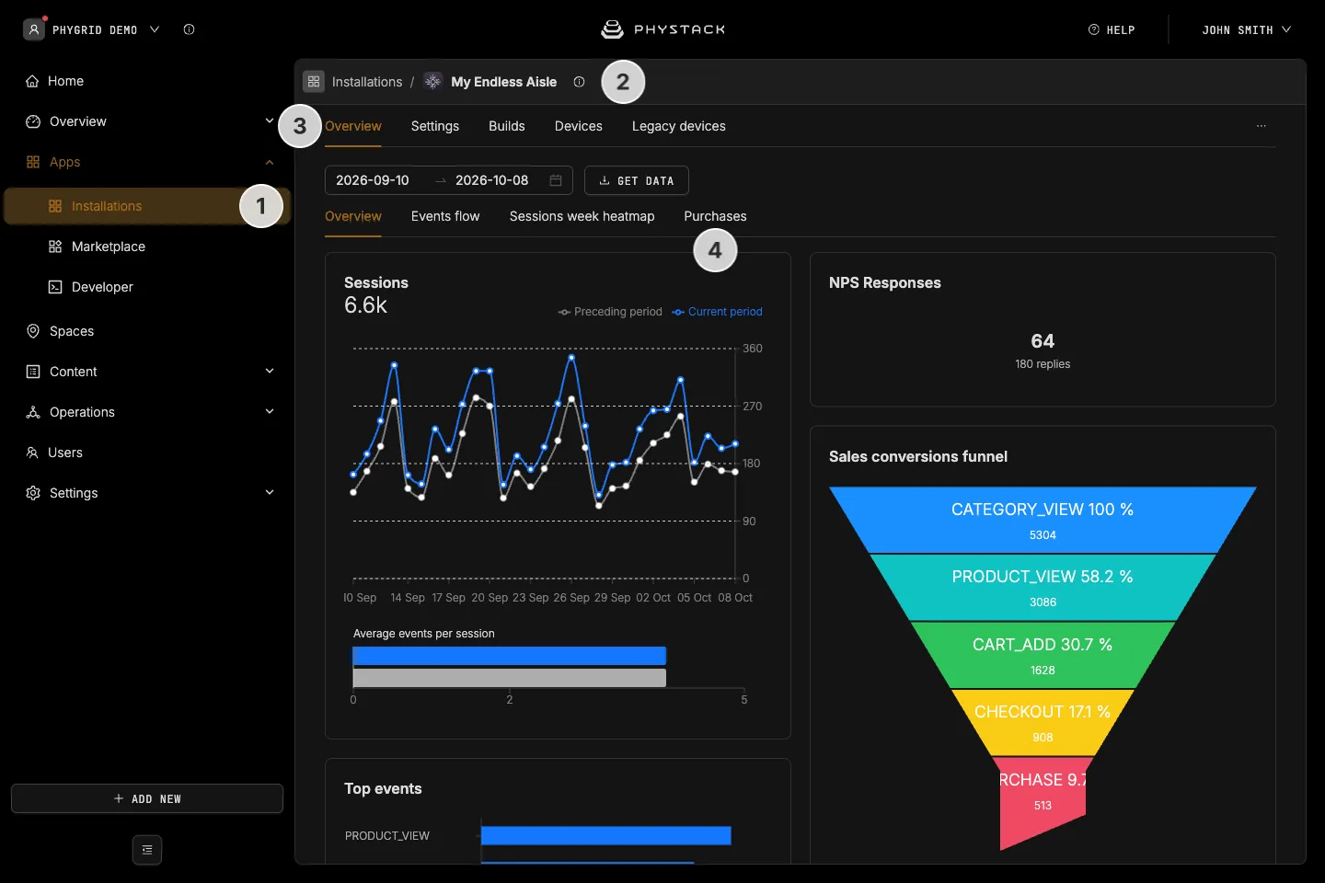Click the calendar icon in date range
Viewport: 1325px width, 883px height.
[x=556, y=180]
